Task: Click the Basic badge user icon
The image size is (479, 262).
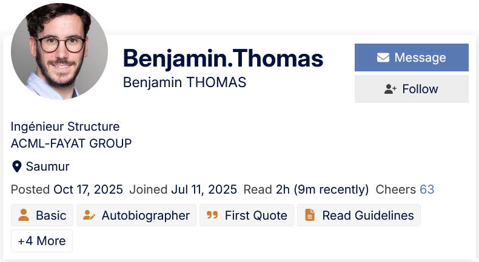Action: pyautogui.click(x=24, y=215)
